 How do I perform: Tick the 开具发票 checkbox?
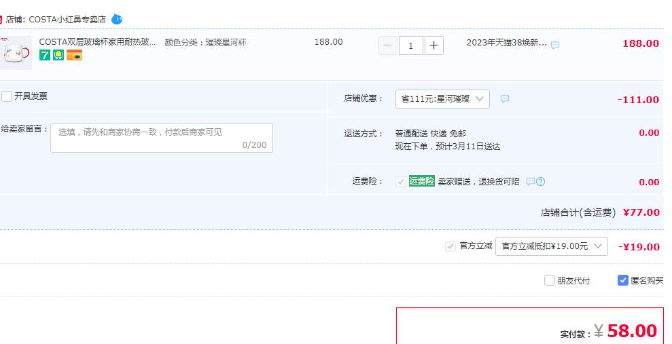(x=6, y=96)
